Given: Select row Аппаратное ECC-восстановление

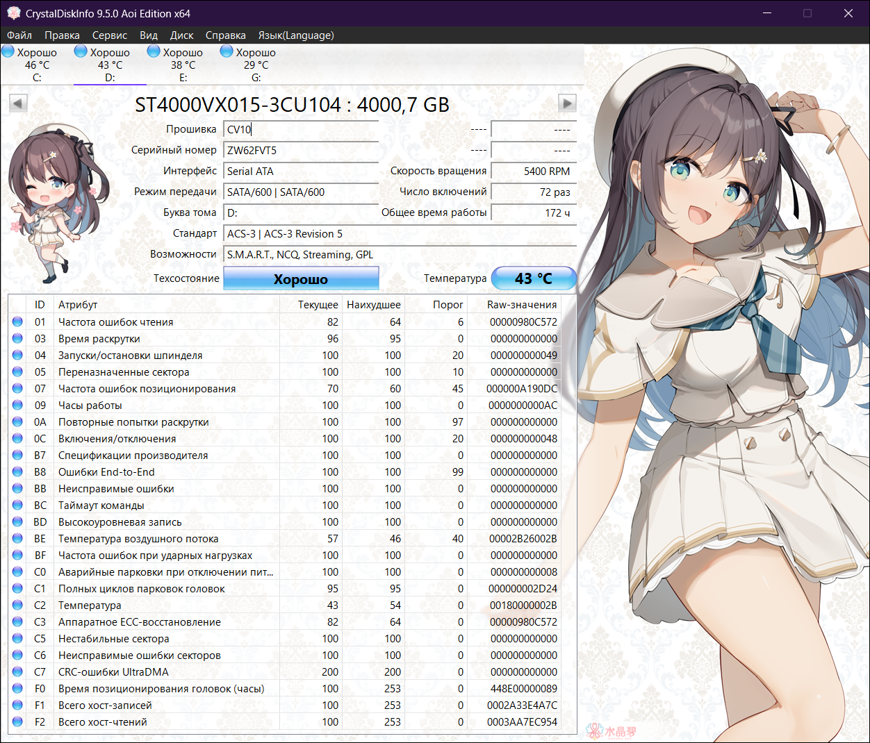Looking at the screenshot, I should pyautogui.click(x=285, y=621).
